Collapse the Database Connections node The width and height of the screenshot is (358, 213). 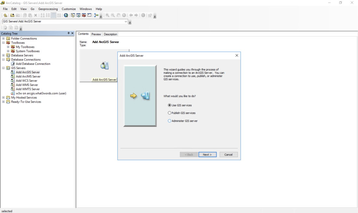pos(4,59)
